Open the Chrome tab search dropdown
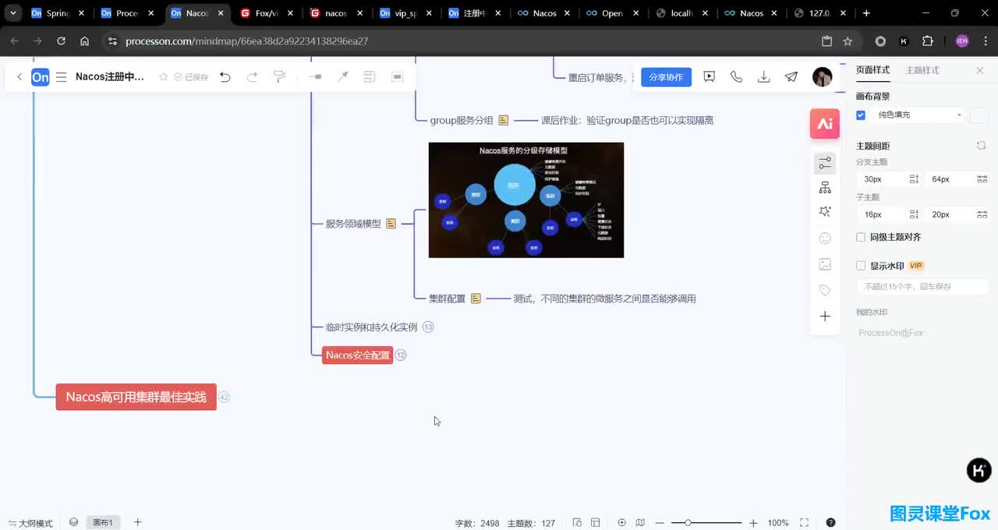 click(13, 13)
